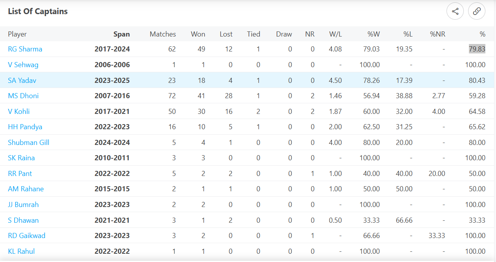Image resolution: width=496 pixels, height=262 pixels.
Task: Copy link using the chain icon
Action: (477, 11)
